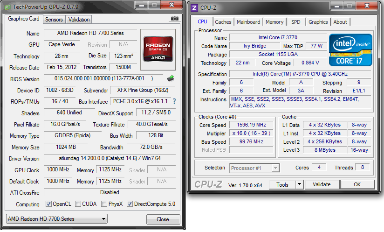Open the Tools dropdown arrow in CPU-Z

299,184
